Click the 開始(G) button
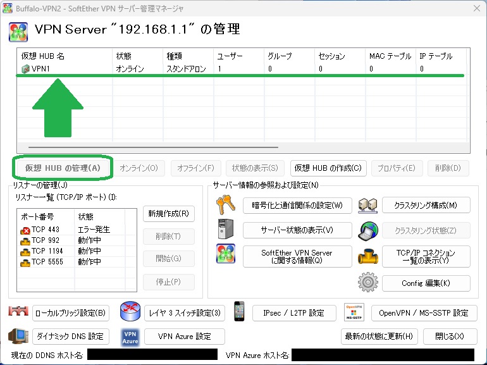487x365 pixels. click(169, 259)
